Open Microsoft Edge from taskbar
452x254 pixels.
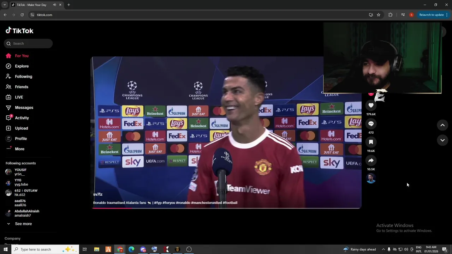[x=131, y=249]
